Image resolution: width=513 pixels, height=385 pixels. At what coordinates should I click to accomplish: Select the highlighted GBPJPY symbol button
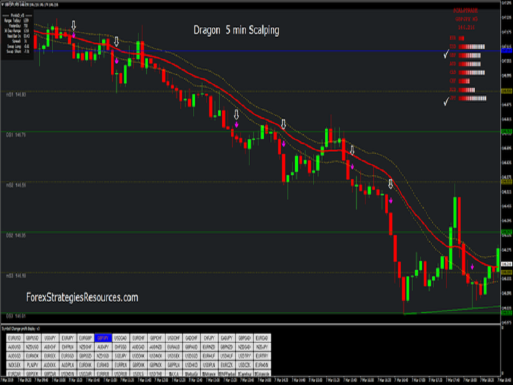tap(103, 338)
